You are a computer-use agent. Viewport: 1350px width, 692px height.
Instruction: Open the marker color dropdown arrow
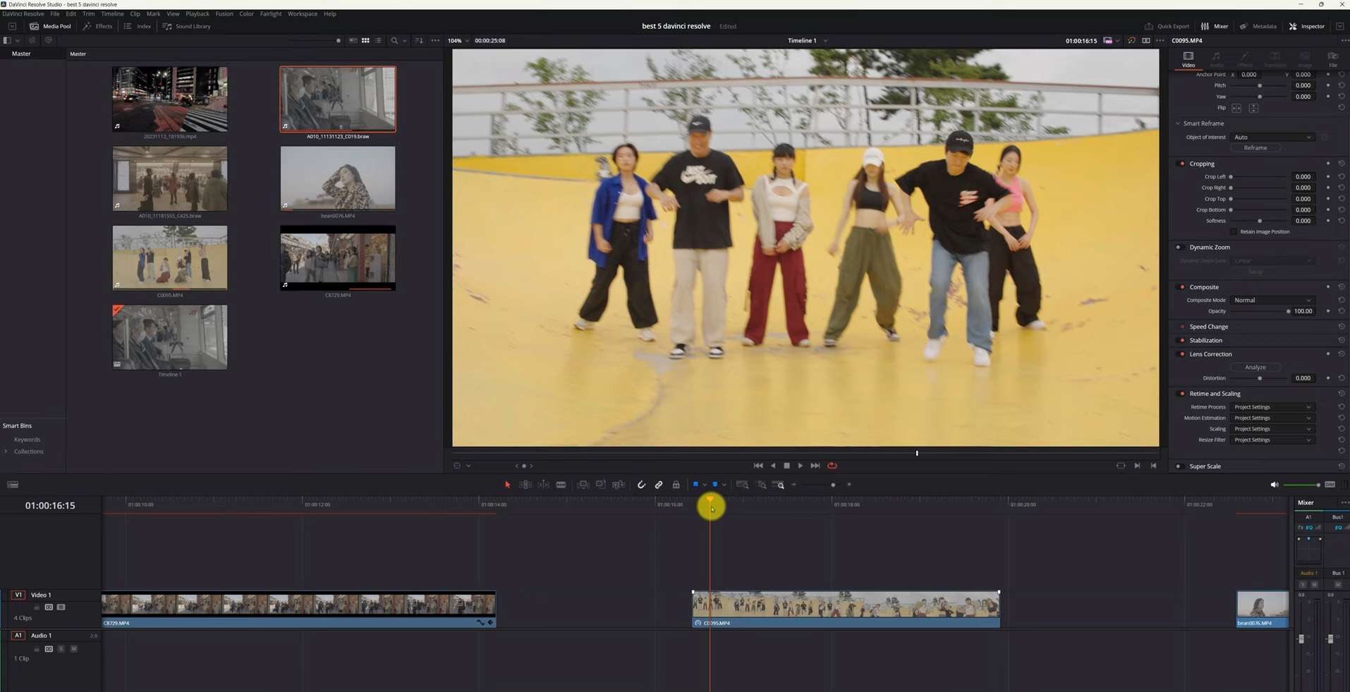click(x=724, y=485)
